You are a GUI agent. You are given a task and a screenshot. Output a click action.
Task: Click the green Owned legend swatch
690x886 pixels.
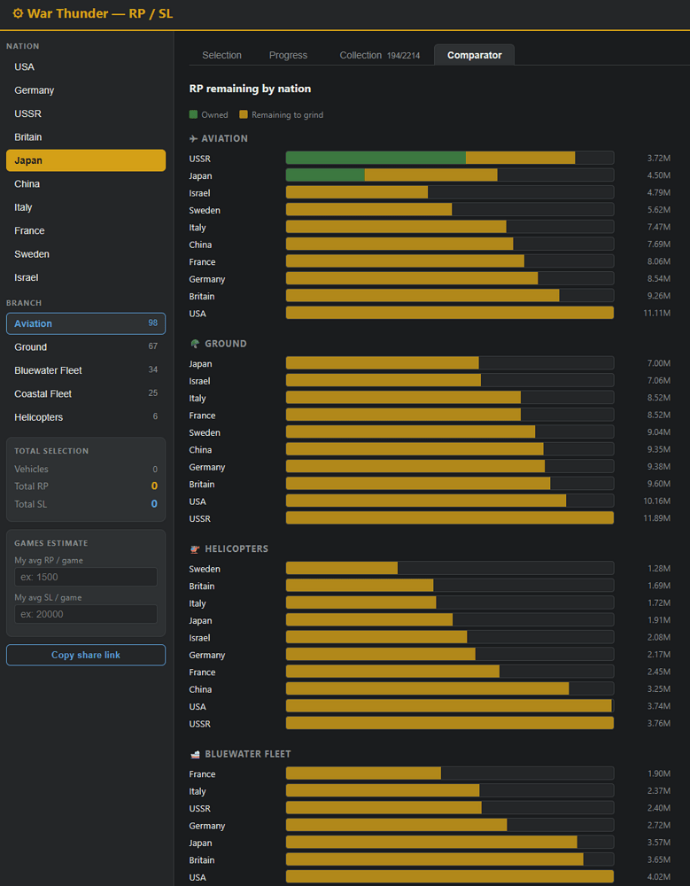(x=194, y=114)
